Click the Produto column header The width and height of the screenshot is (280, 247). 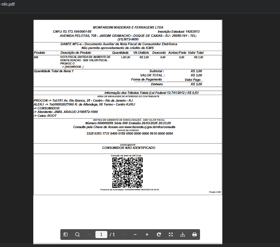click(x=40, y=53)
